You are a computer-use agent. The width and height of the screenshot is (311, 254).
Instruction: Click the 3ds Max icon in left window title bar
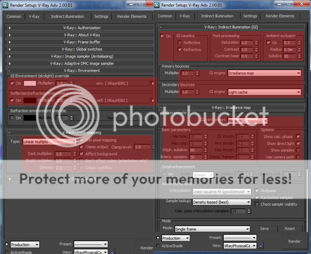point(5,5)
